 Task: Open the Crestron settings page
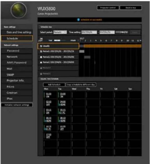[17, 93]
